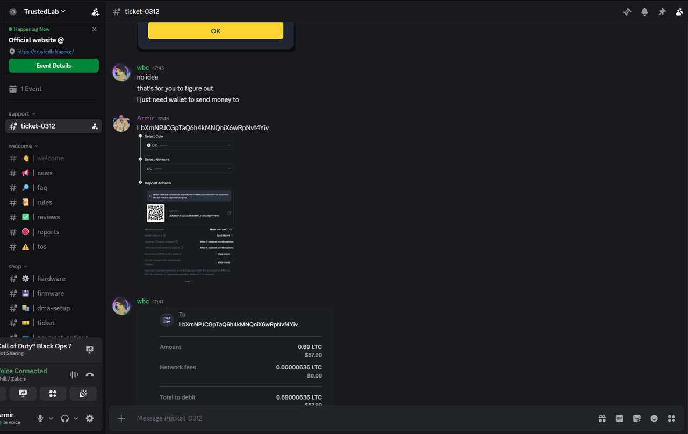Open the threads panel

point(627,11)
